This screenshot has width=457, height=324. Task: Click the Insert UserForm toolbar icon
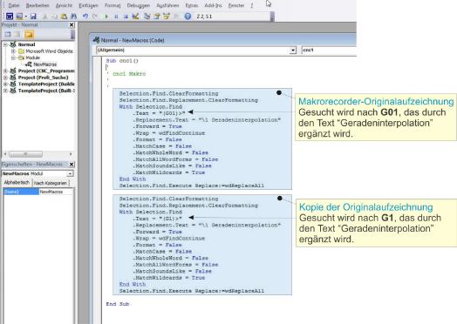pos(19,17)
